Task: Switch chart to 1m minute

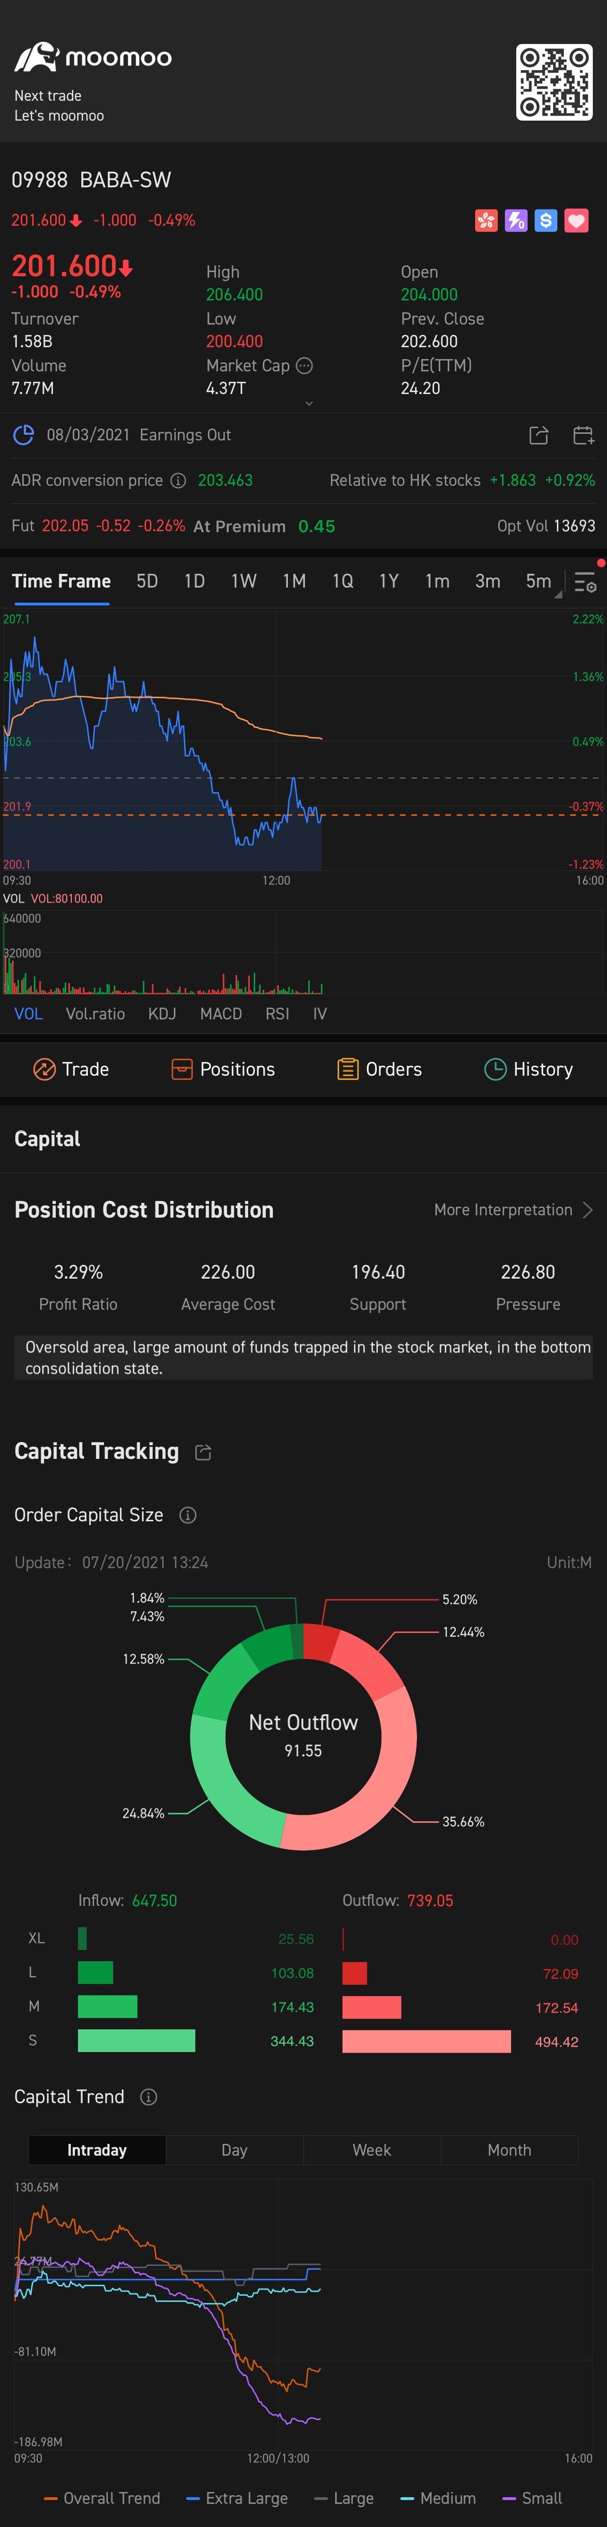Action: [x=437, y=581]
